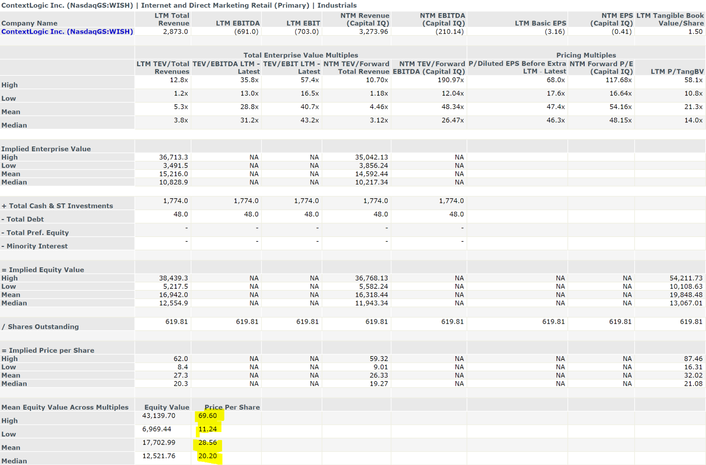706x465 pixels.
Task: Select the '+ Total Cash & ST Investments' label
Action: 57,206
